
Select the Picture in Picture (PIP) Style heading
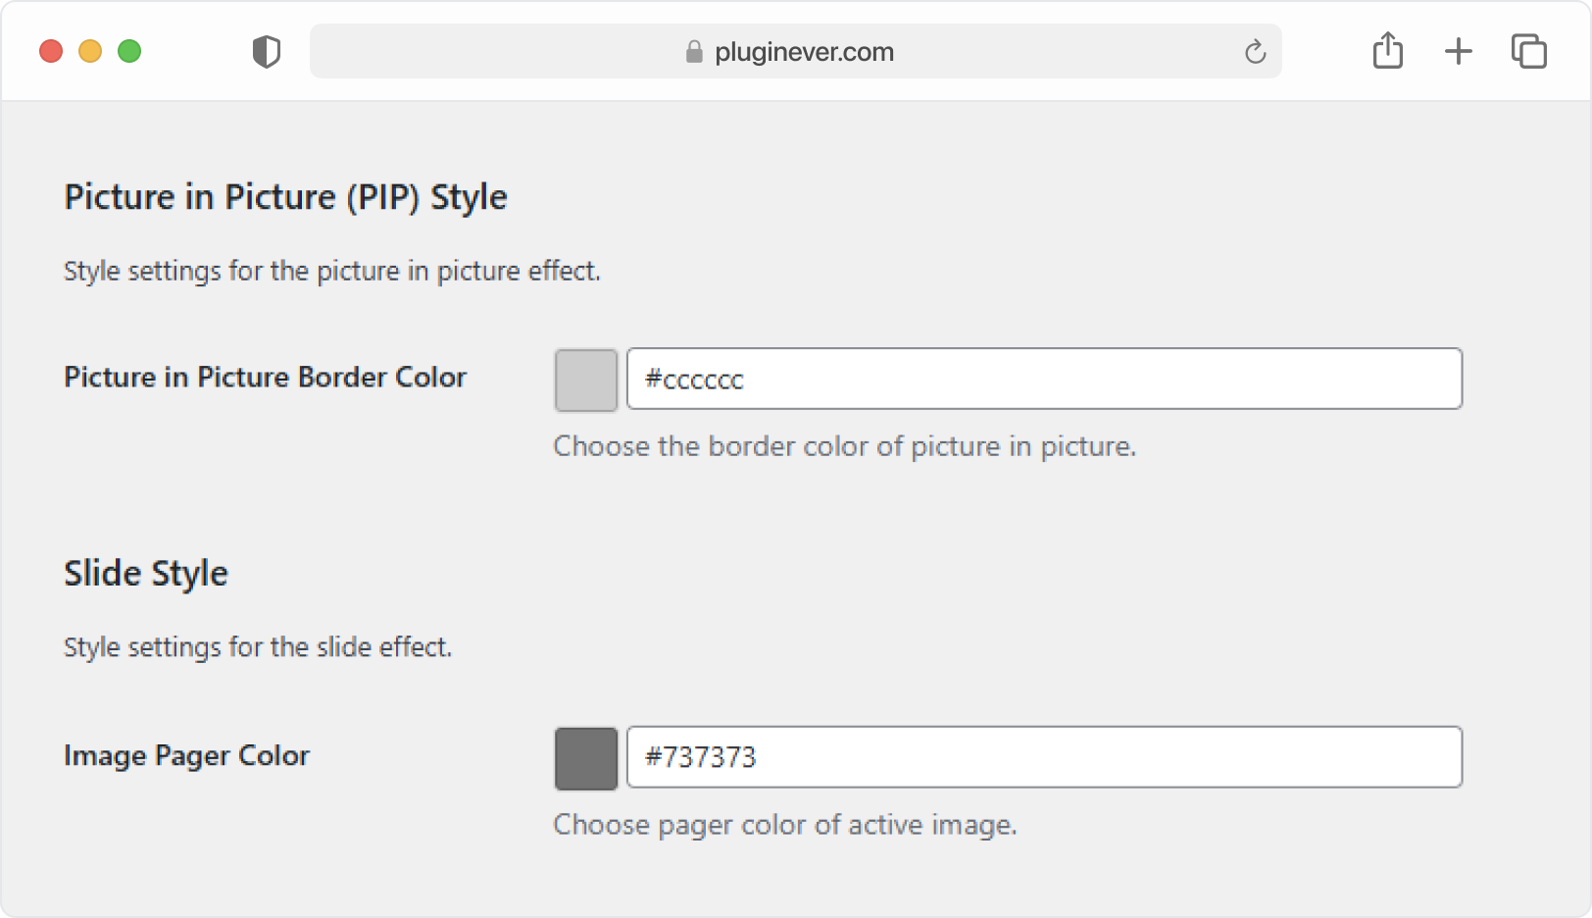click(285, 198)
